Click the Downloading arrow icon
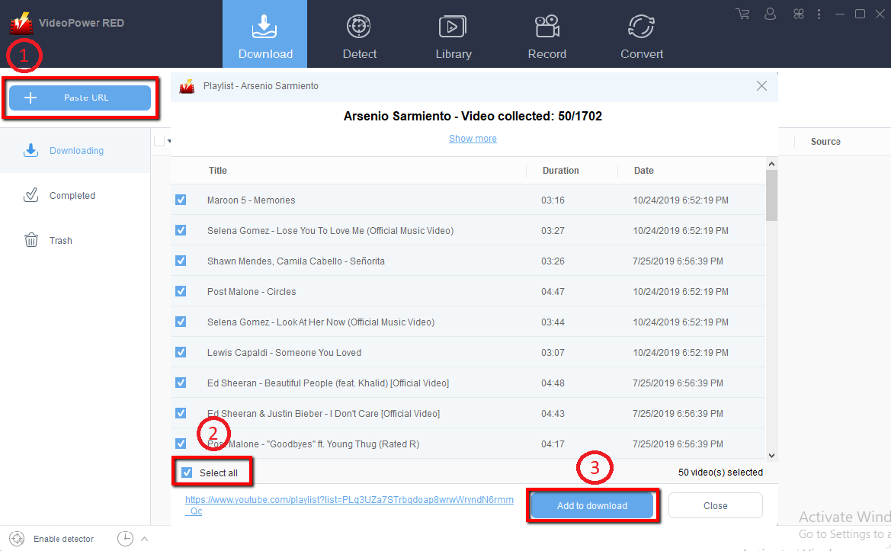The height and width of the screenshot is (551, 891). point(30,150)
